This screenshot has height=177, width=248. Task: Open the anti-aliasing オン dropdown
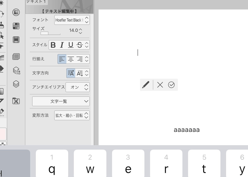tap(78, 87)
